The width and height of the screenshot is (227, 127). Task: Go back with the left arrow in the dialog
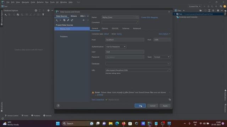tap(84, 20)
